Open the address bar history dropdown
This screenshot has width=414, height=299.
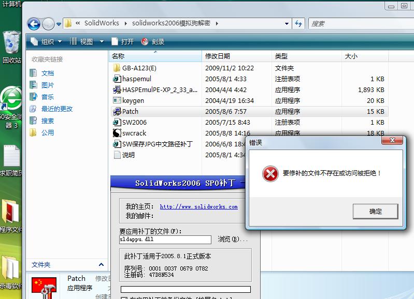pyautogui.click(x=287, y=23)
